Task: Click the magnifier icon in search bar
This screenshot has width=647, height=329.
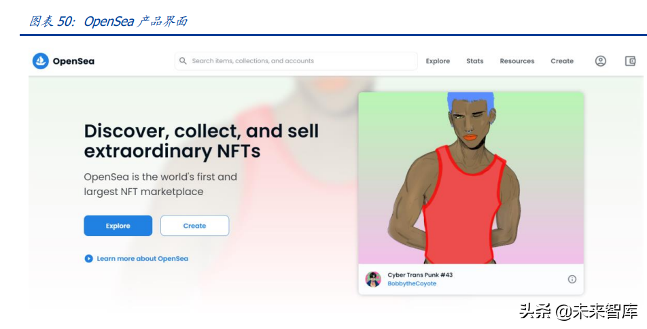Action: point(183,61)
